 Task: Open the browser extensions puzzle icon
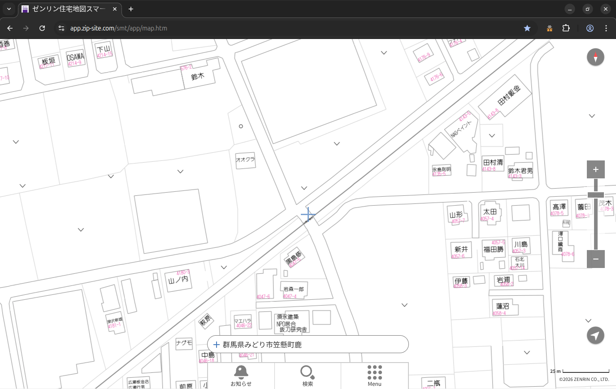pyautogui.click(x=566, y=28)
